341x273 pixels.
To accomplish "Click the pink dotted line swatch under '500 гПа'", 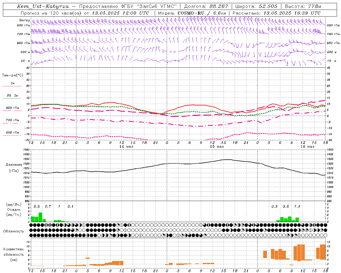I will (x=12, y=136).
